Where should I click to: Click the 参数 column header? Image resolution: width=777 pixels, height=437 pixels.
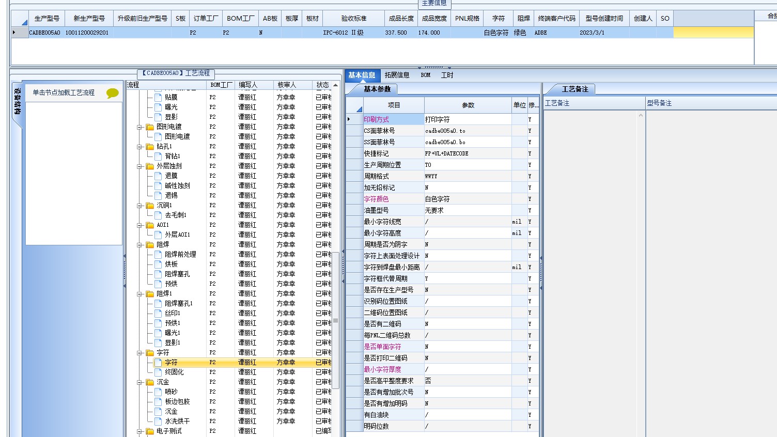pos(468,105)
